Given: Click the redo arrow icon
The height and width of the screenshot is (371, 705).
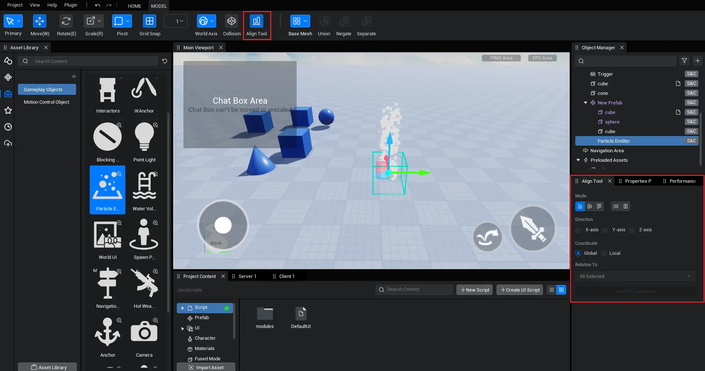Looking at the screenshot, I should [x=109, y=6].
